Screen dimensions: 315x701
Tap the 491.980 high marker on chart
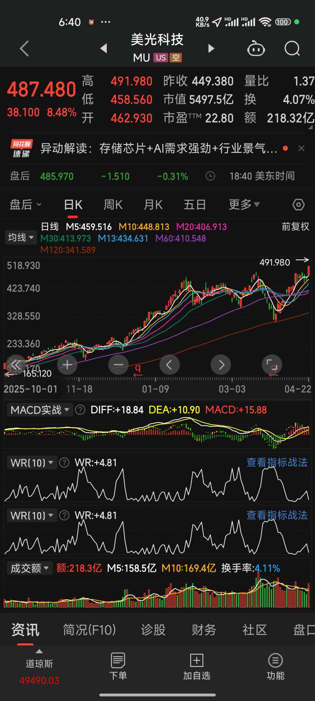point(275,262)
